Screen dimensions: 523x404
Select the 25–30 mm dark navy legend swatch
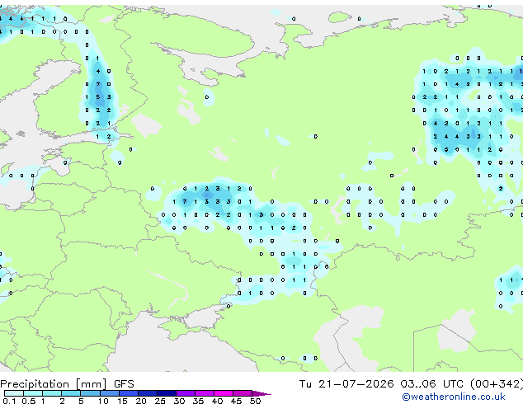(166, 393)
